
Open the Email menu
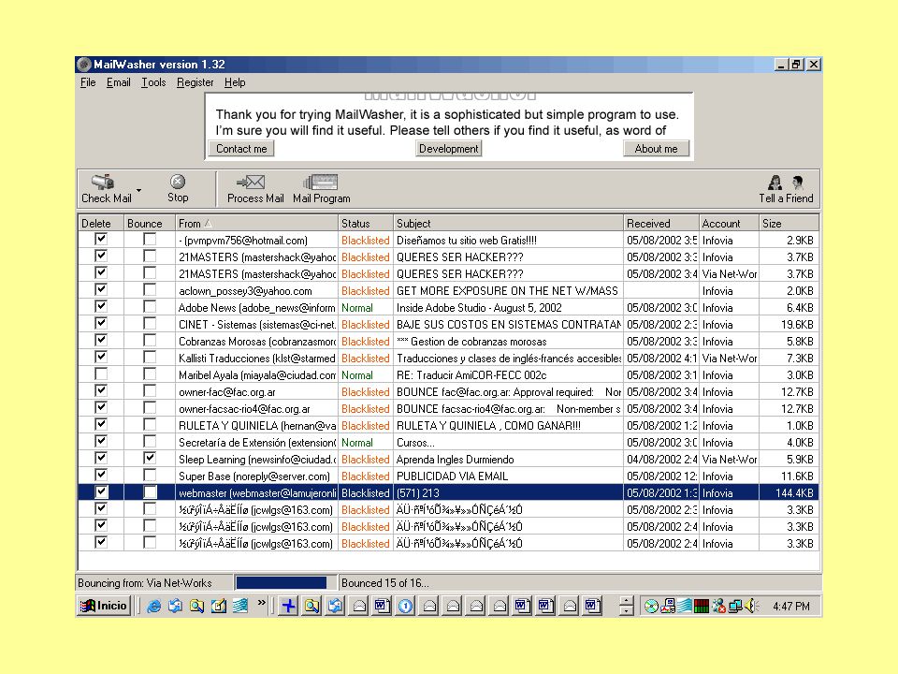[x=119, y=82]
